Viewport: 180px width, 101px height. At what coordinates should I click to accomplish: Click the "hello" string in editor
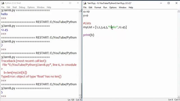(x=113, y=27)
